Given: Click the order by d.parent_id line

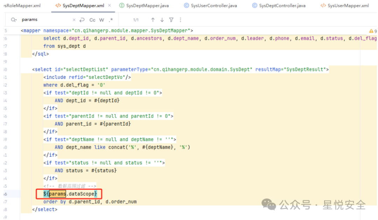Looking at the screenshot, I should click(x=90, y=202).
